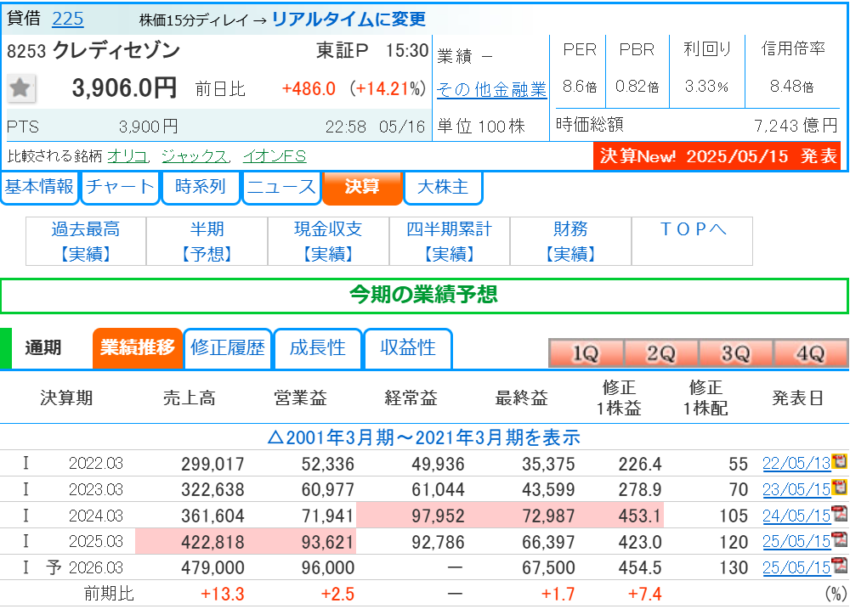Screen dimensions: 850x609
Task: Open the 24/05/15 announcement date link
Action: pyautogui.click(x=796, y=516)
